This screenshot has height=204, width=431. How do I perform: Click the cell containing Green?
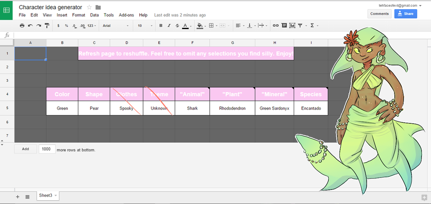click(x=62, y=108)
